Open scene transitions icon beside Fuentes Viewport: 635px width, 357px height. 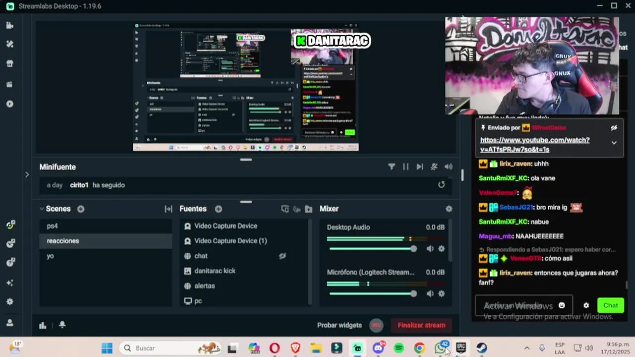(168, 209)
